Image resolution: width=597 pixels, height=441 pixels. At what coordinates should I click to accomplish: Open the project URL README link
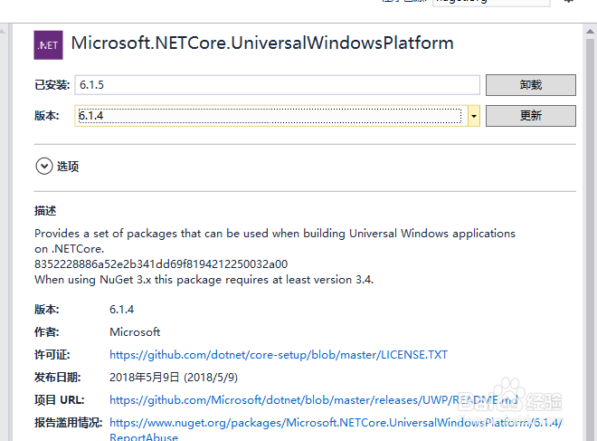[313, 399]
